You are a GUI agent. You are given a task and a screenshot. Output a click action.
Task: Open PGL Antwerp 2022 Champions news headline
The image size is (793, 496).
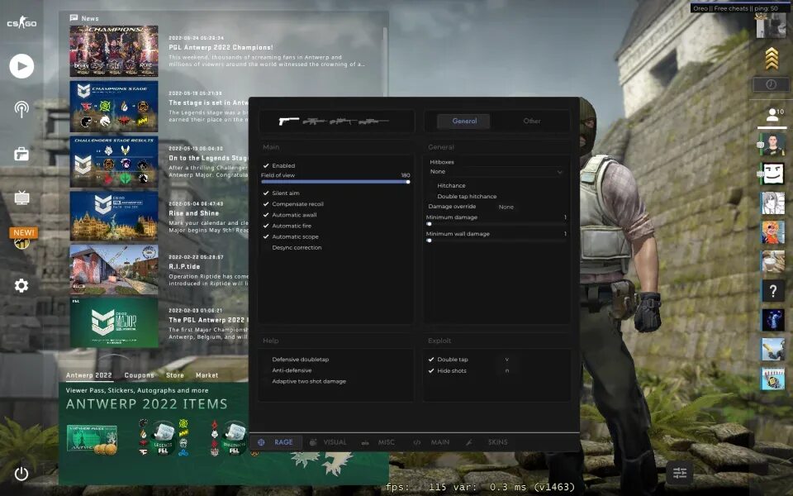pos(221,47)
